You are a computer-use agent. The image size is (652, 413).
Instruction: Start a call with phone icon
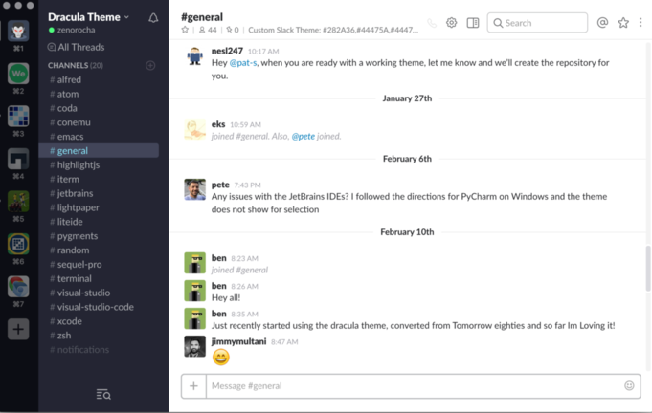(x=432, y=22)
